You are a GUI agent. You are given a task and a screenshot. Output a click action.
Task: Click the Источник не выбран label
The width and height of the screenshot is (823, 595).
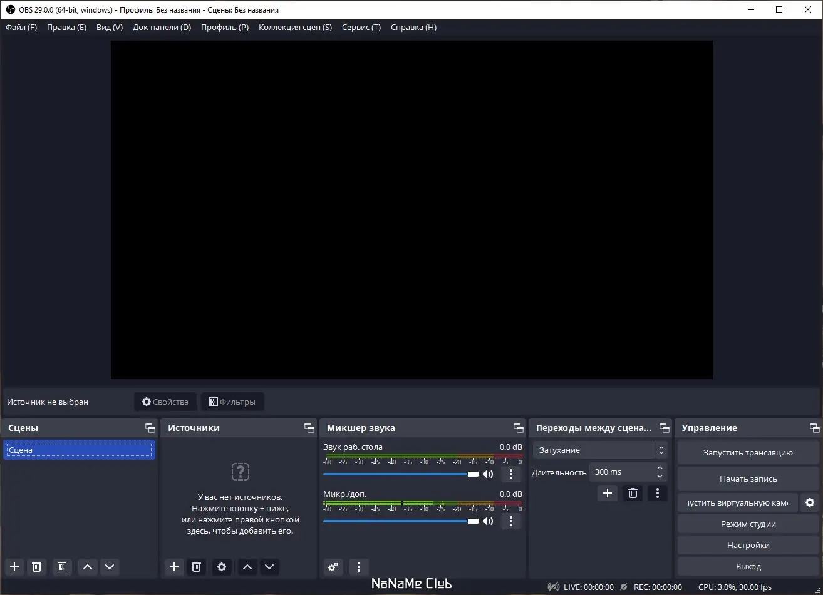point(48,402)
